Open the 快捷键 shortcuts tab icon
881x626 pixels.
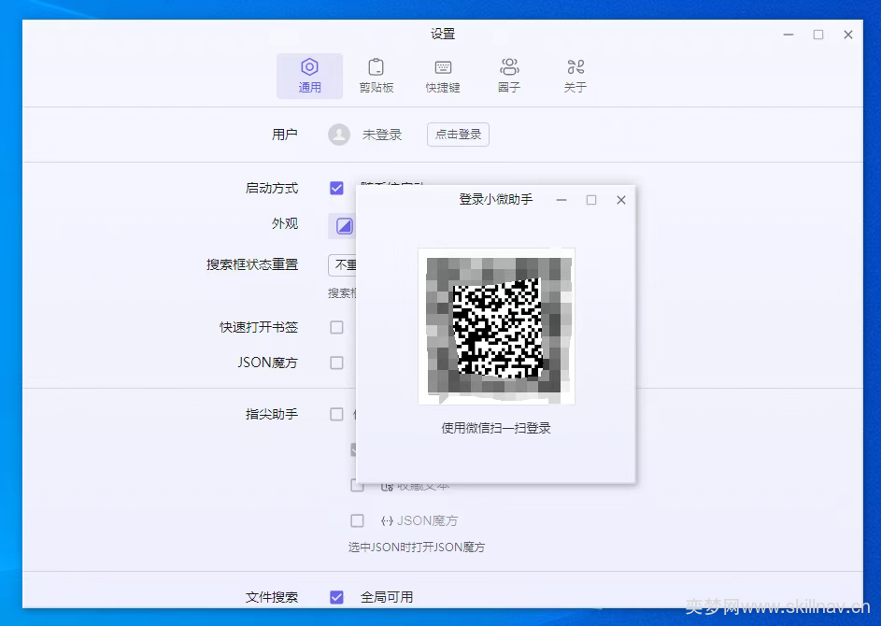point(443,67)
